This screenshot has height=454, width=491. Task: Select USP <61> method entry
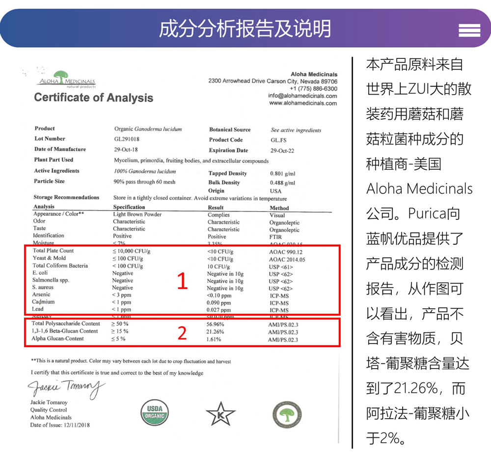[x=281, y=267]
